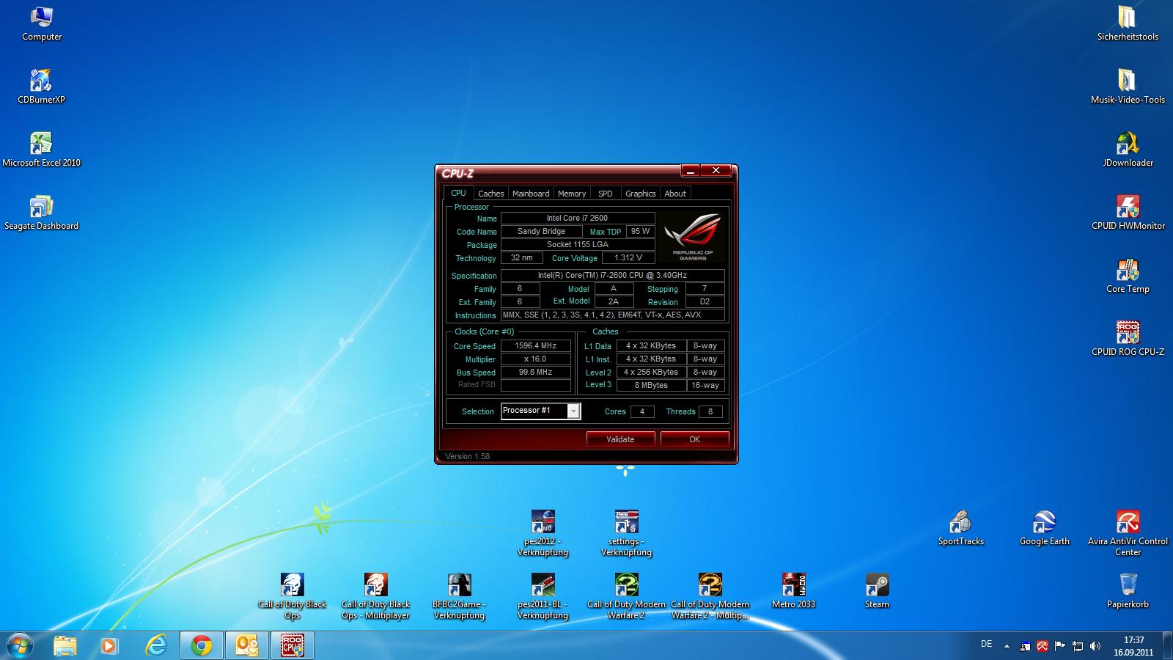Screen dimensions: 1173x660
Task: Open the network tray icon
Action: [x=1078, y=646]
